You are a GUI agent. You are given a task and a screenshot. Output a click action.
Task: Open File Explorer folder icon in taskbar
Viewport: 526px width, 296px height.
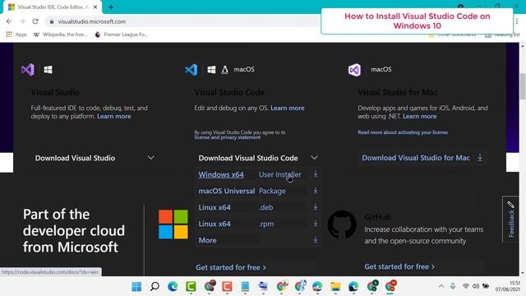(335, 286)
